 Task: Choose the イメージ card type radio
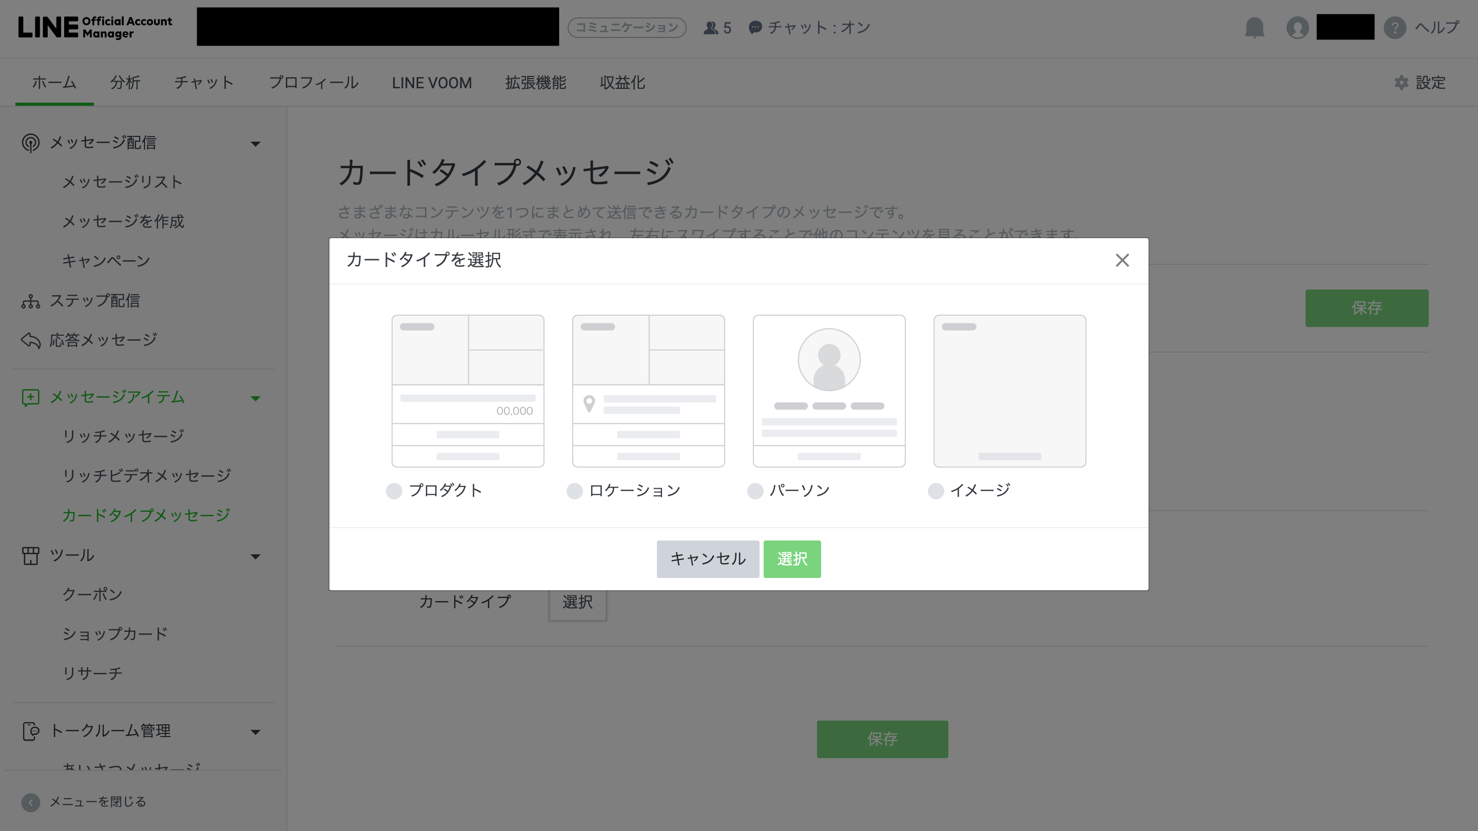(936, 491)
